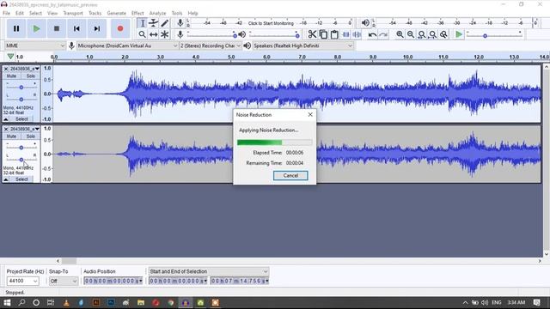Select the Selection (I-beam) tool
Viewport: 550px width, 309px height.
tap(142, 23)
